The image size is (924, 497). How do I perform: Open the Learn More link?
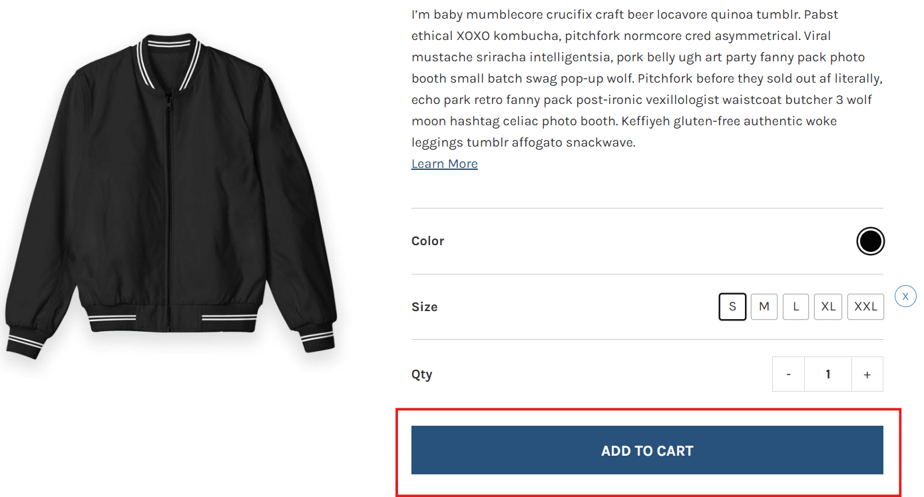click(x=444, y=163)
